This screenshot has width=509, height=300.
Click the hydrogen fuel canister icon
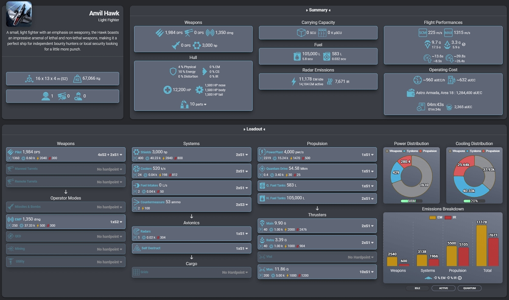click(297, 56)
